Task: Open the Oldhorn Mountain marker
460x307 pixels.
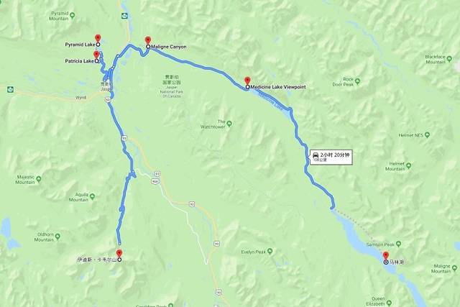Action: click(x=57, y=237)
